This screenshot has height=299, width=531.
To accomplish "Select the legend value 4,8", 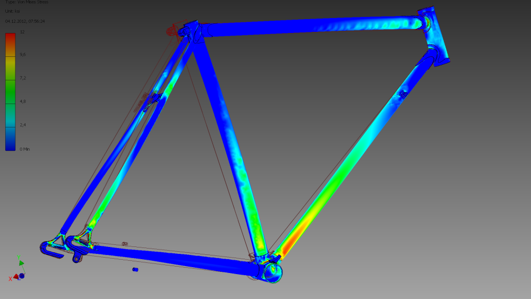I will pyautogui.click(x=23, y=101).
